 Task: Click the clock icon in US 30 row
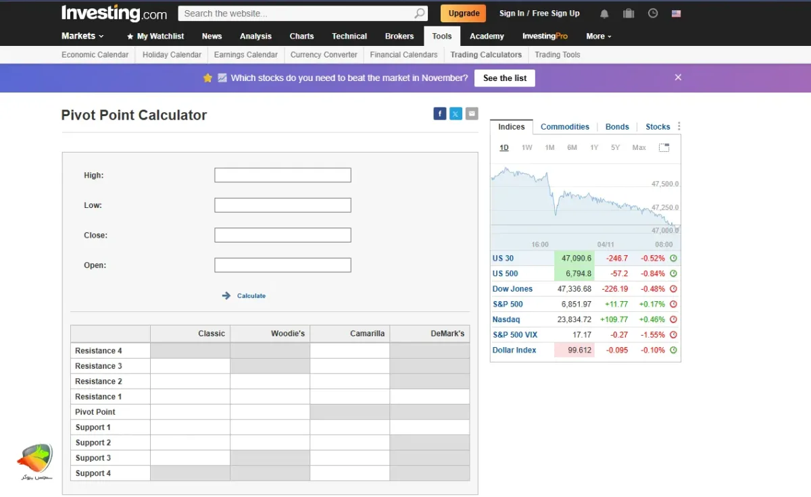coord(673,258)
